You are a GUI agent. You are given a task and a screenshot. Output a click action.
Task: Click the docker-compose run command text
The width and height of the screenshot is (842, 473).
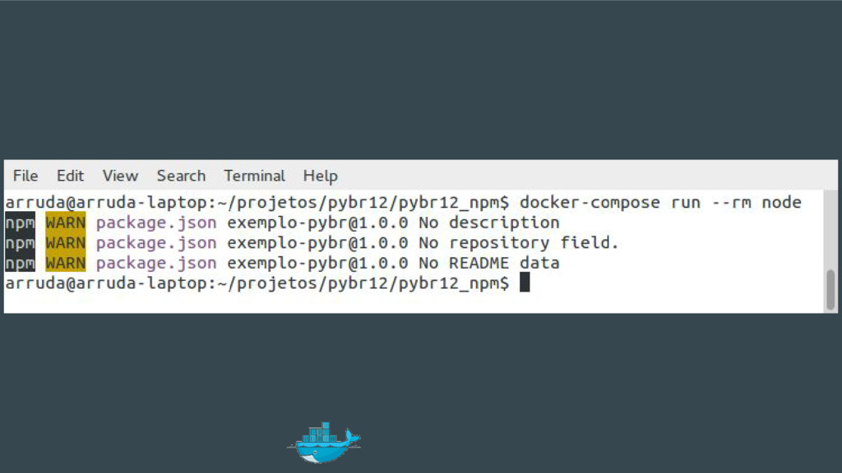pyautogui.click(x=660, y=202)
